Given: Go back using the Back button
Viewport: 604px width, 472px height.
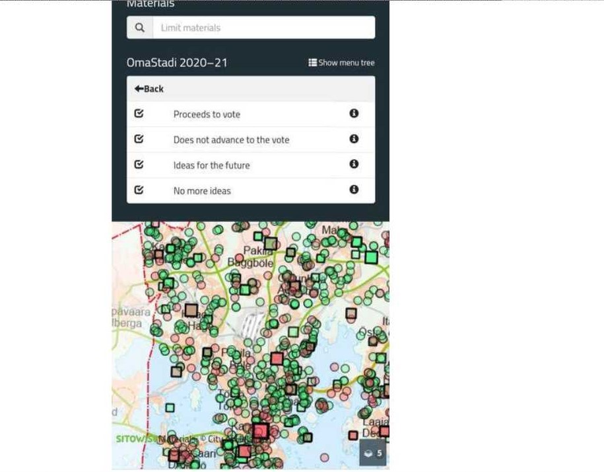Looking at the screenshot, I should [x=149, y=89].
